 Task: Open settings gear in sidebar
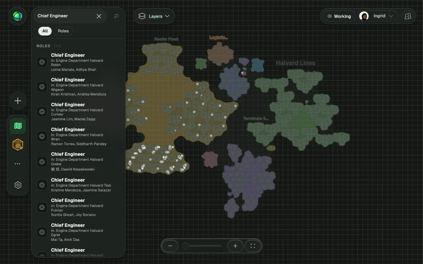point(18,185)
